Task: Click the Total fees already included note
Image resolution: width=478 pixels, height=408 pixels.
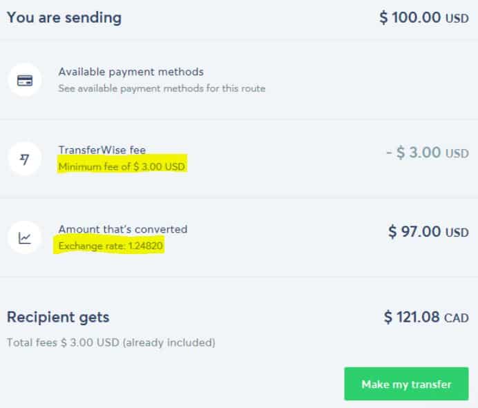Action: (x=111, y=342)
